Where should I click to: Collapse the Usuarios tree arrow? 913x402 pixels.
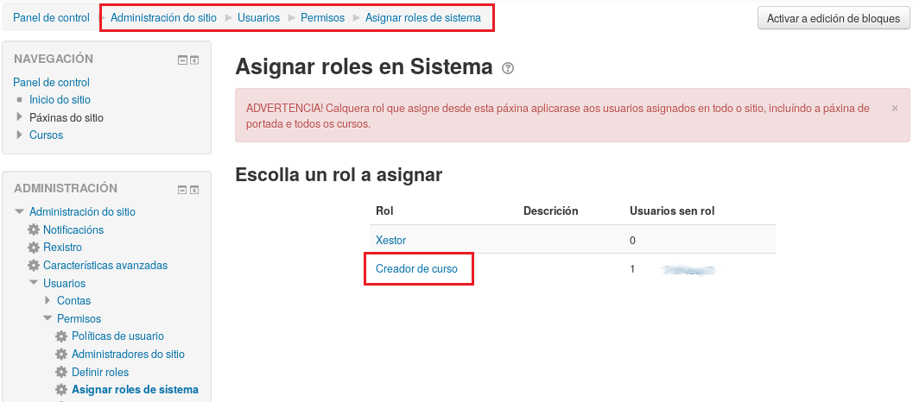coord(34,283)
